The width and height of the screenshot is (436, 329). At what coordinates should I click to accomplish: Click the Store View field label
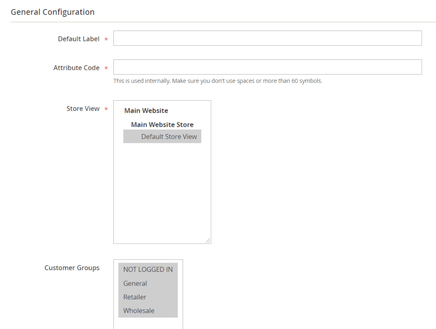pyautogui.click(x=83, y=109)
